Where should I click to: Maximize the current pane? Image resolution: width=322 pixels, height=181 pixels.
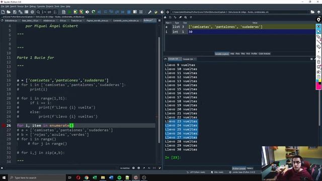tap(135, 12)
